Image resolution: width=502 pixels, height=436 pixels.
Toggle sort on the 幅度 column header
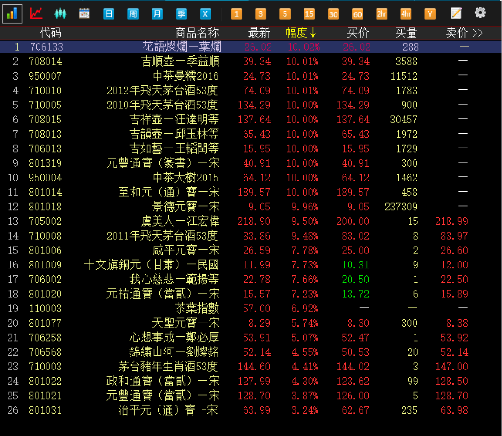(301, 33)
